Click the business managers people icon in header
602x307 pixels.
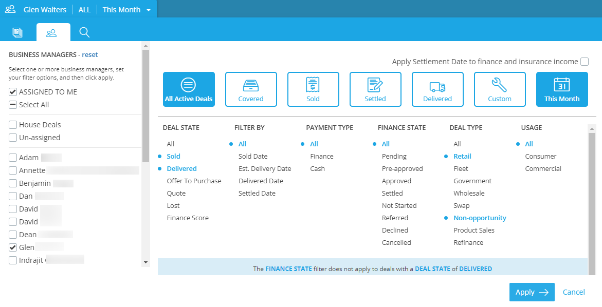coord(10,9)
